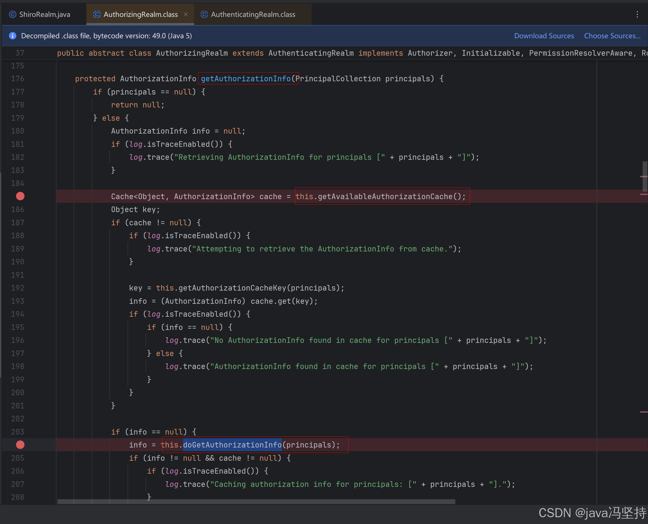Image resolution: width=648 pixels, height=524 pixels.
Task: Click the getAuthorizationCacheKey method call
Action: 232,288
